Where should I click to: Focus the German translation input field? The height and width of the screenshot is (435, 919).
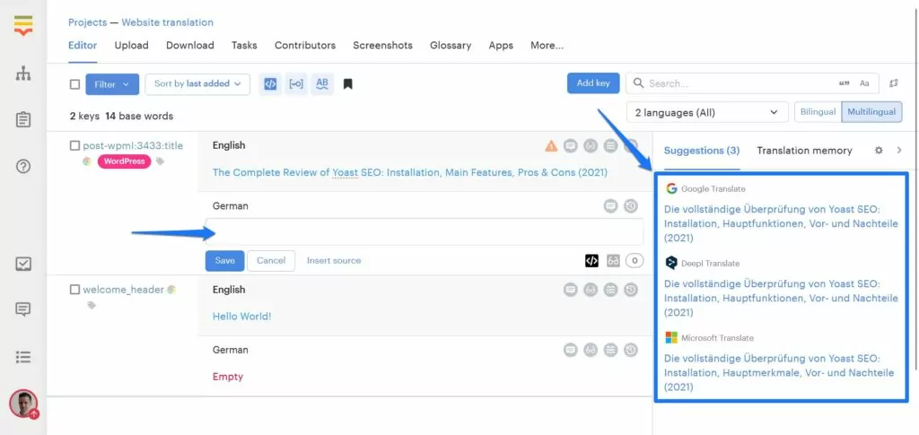tap(424, 231)
